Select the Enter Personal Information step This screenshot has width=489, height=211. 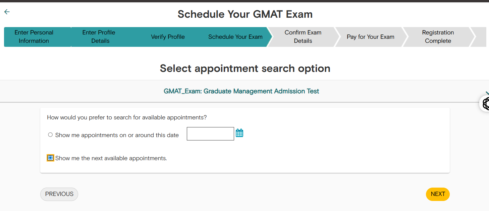click(x=34, y=37)
